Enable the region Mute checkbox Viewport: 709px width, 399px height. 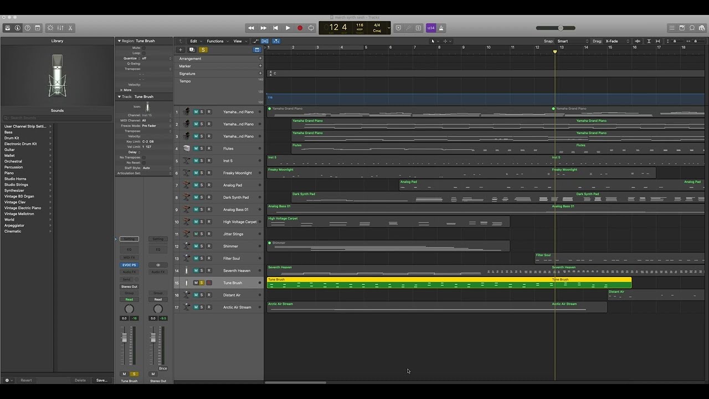(x=144, y=48)
